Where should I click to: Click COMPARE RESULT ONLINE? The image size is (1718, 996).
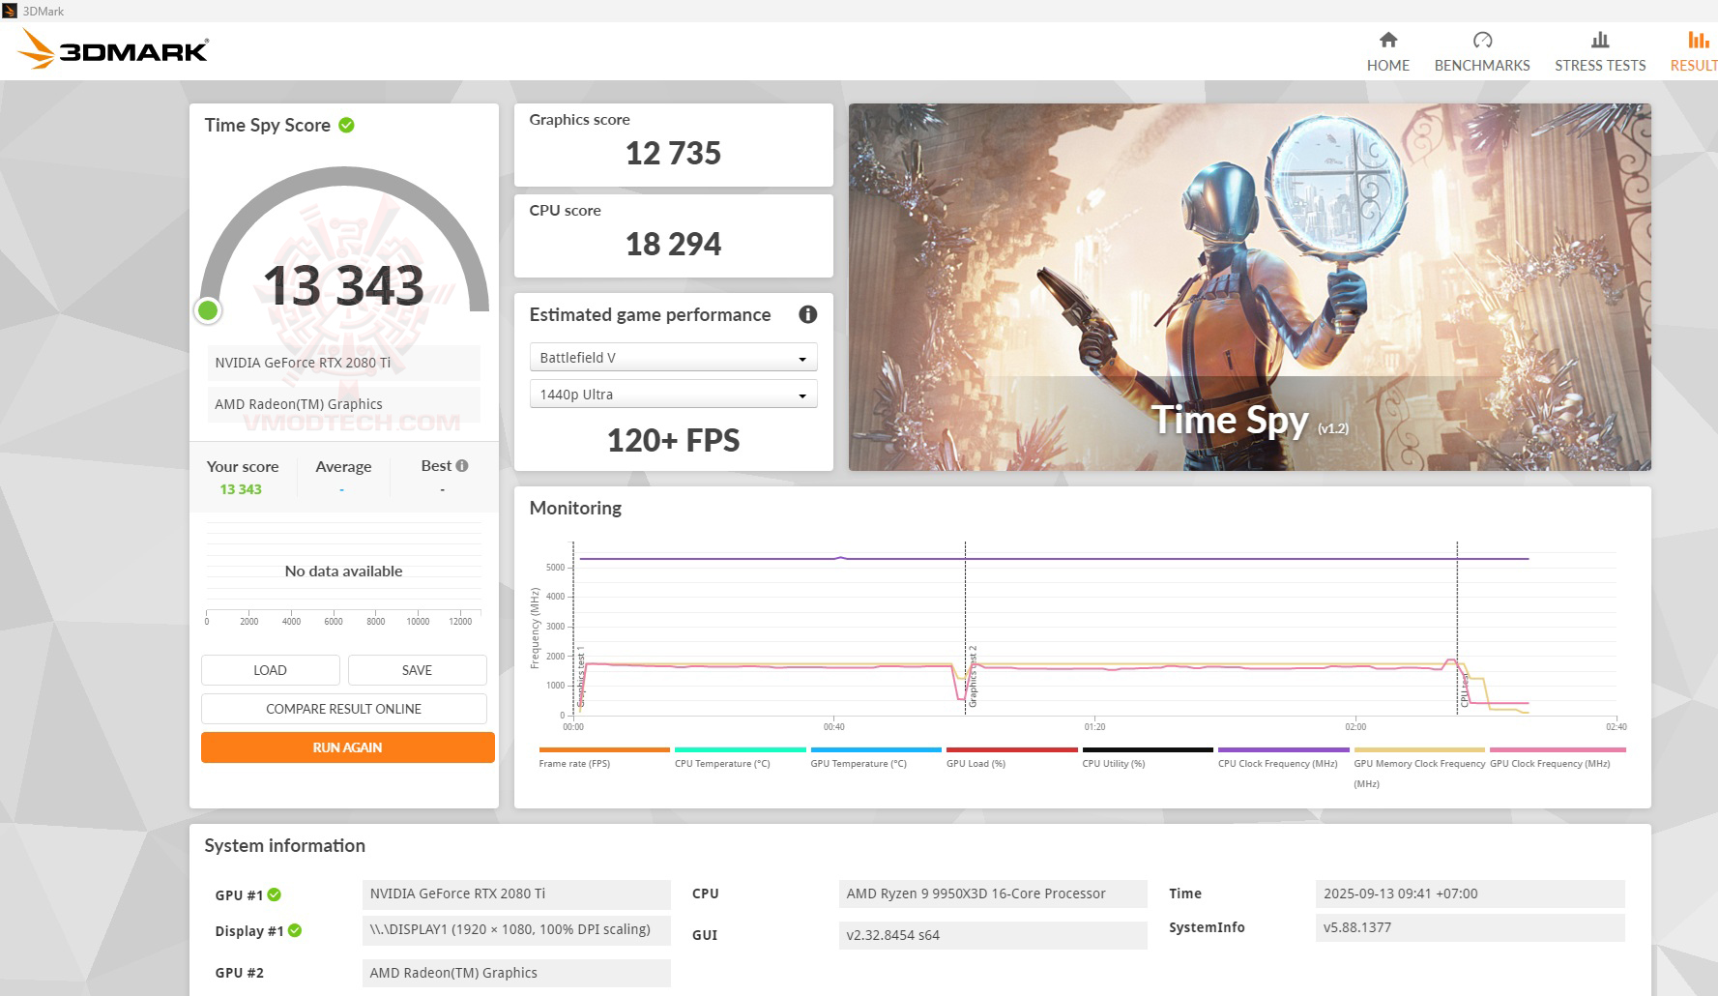(343, 708)
